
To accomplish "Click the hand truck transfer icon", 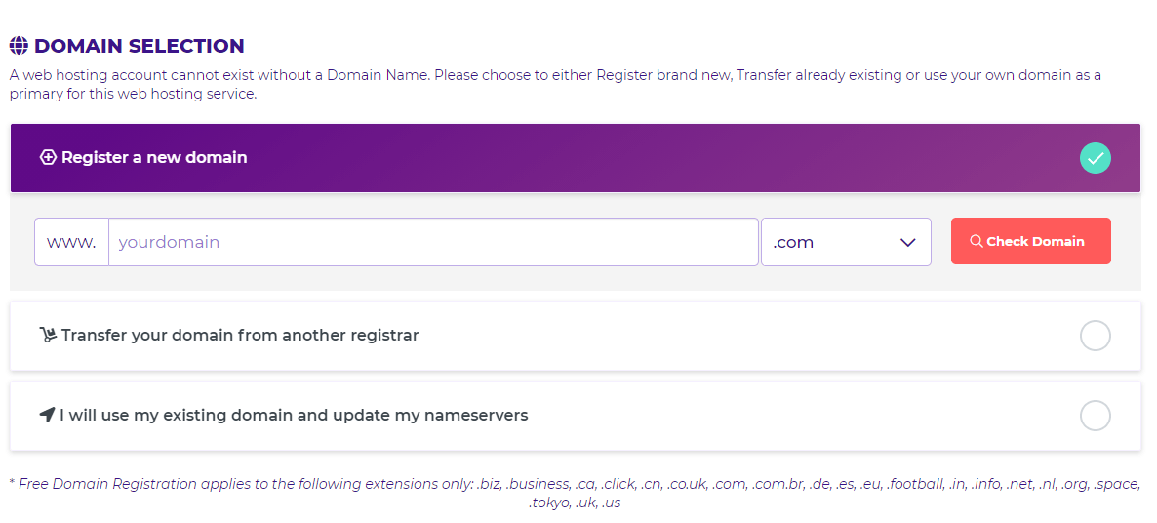I will (x=48, y=336).
